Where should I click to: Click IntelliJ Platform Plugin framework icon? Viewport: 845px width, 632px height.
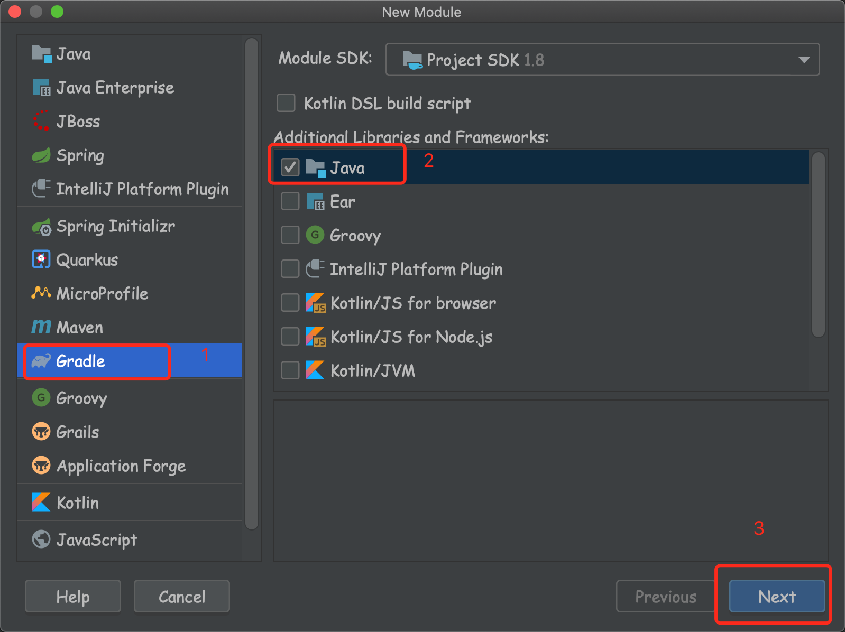click(316, 268)
